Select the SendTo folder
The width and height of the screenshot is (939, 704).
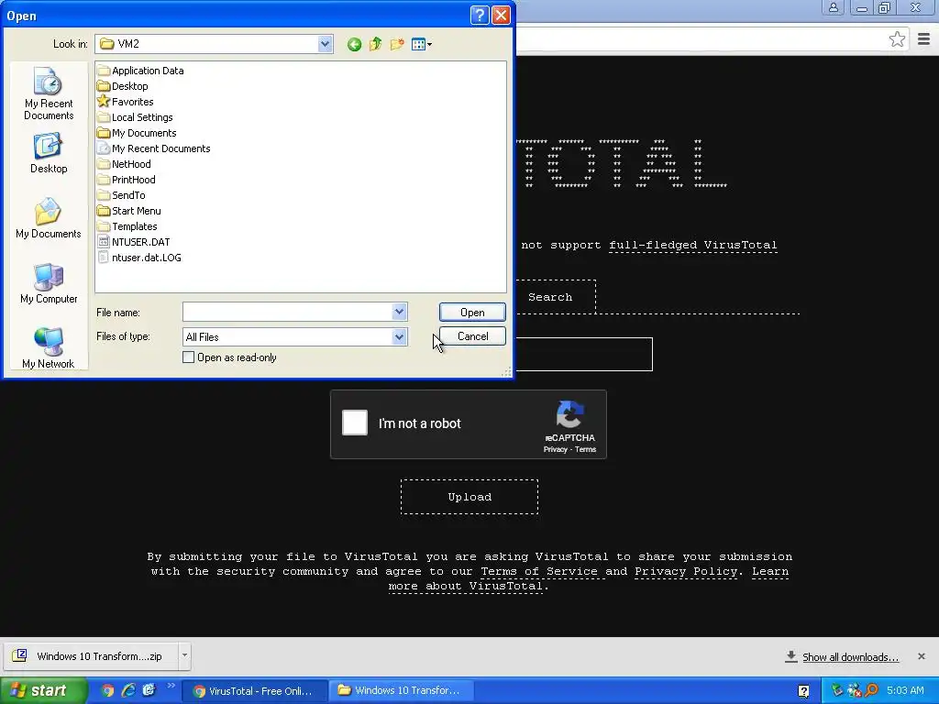click(x=122, y=195)
